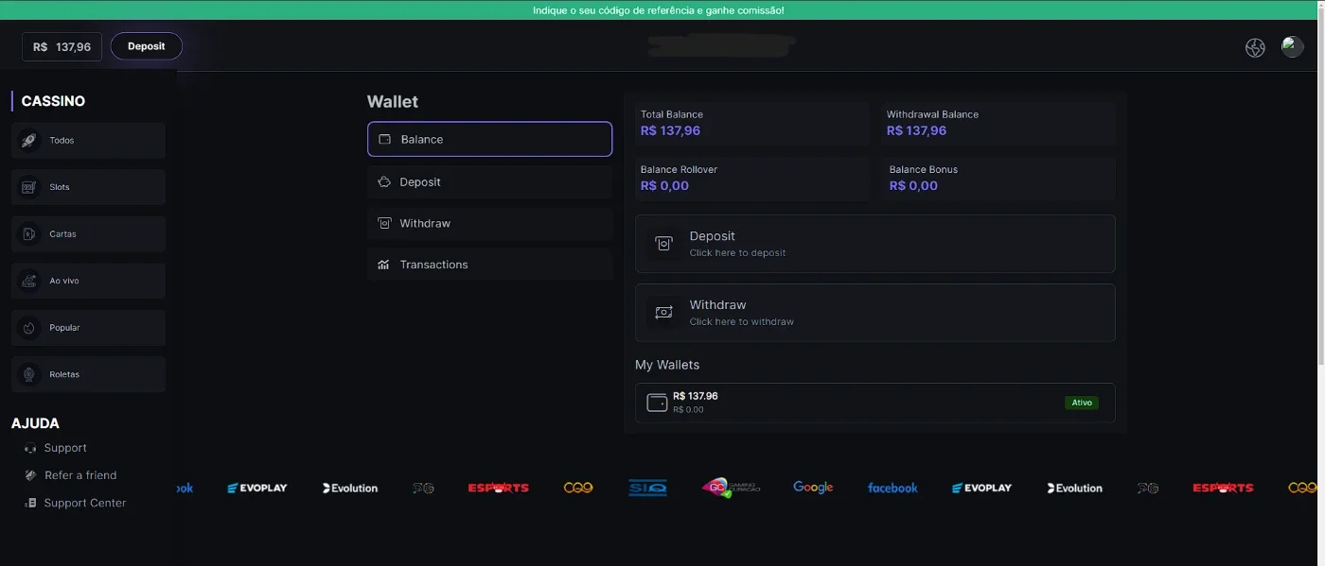Click the cards icon beside Cartas
This screenshot has height=566, width=1325.
click(29, 233)
